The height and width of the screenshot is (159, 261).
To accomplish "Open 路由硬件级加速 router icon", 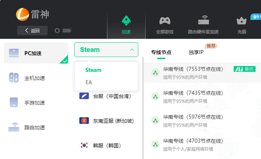I will pyautogui.click(x=203, y=20).
